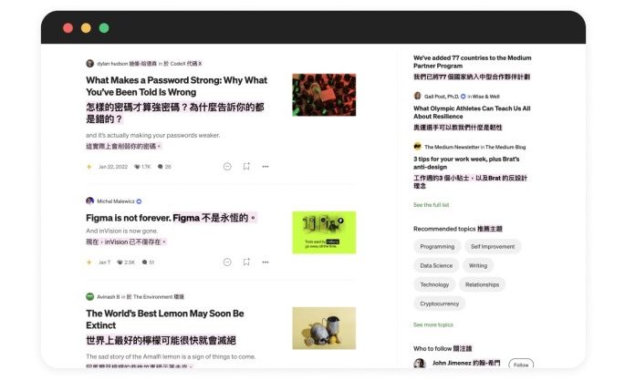Click The Medium Blog publication link
Viewport: 625px width, 381px height.
pos(505,147)
